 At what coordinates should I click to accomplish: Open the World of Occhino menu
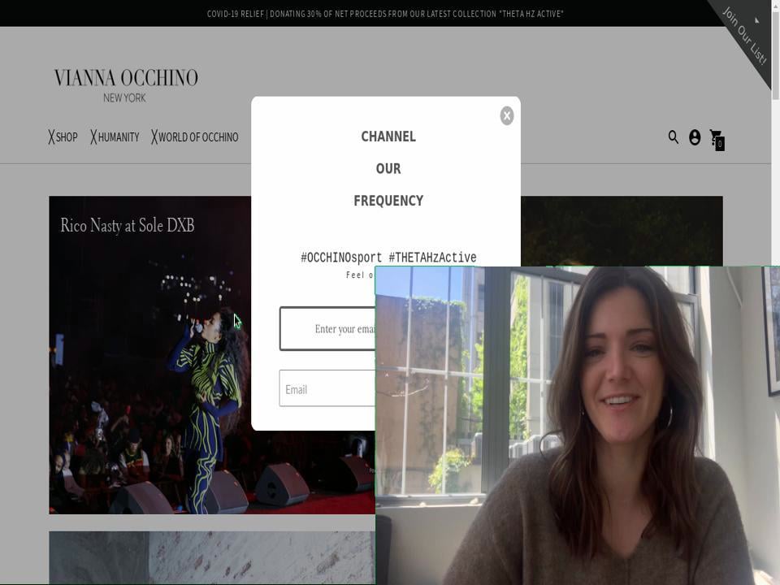click(194, 136)
